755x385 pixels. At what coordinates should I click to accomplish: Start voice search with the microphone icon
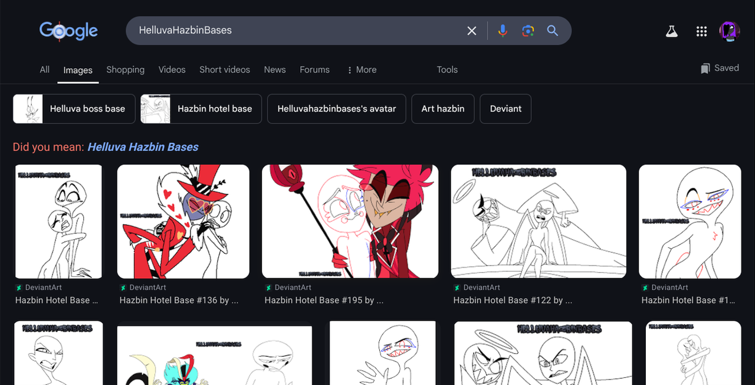503,31
